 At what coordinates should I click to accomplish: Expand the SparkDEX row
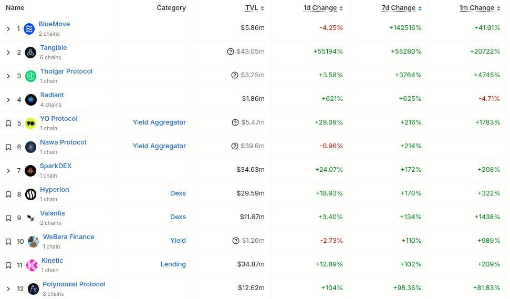coord(8,171)
